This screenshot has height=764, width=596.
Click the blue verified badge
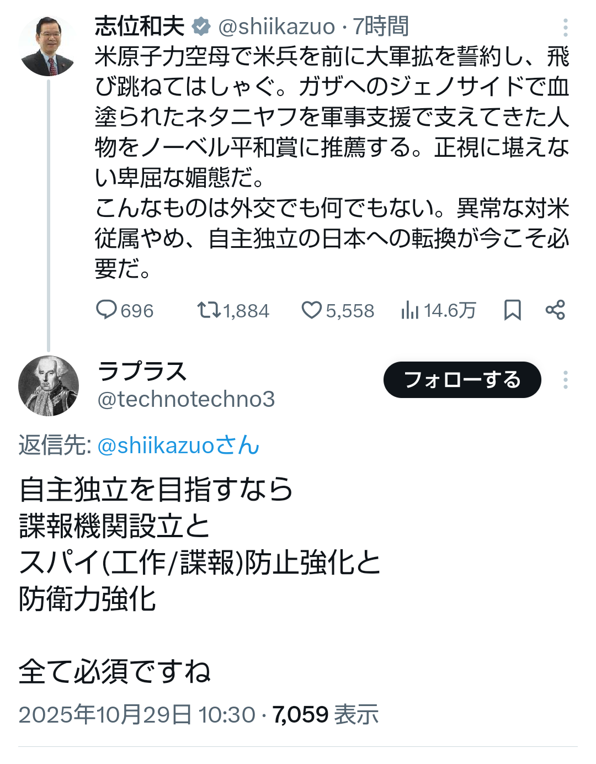(x=201, y=26)
